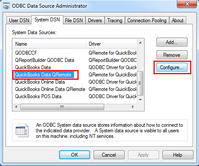Click the Help button

point(178,154)
